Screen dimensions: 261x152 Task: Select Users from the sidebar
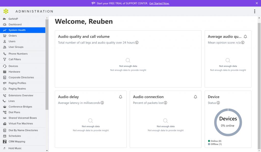pyautogui.click(x=12, y=41)
